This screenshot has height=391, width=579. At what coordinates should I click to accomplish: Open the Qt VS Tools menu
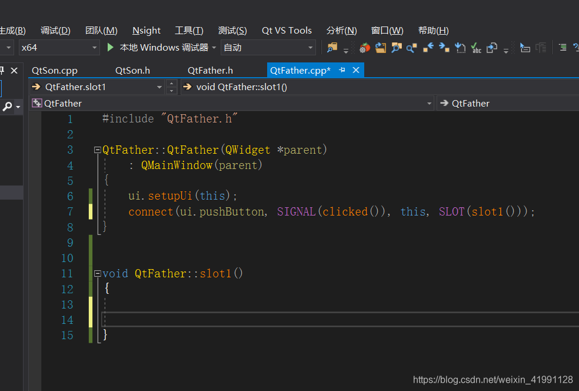287,30
